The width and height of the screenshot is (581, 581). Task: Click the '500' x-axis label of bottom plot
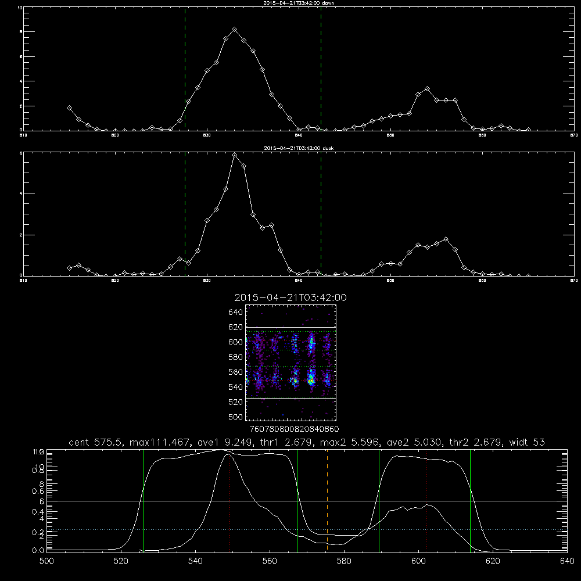pyautogui.click(x=46, y=561)
